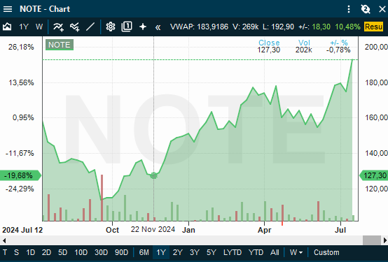388x262 pixels.
Task: Open chart settings gear
Action: coord(111,27)
